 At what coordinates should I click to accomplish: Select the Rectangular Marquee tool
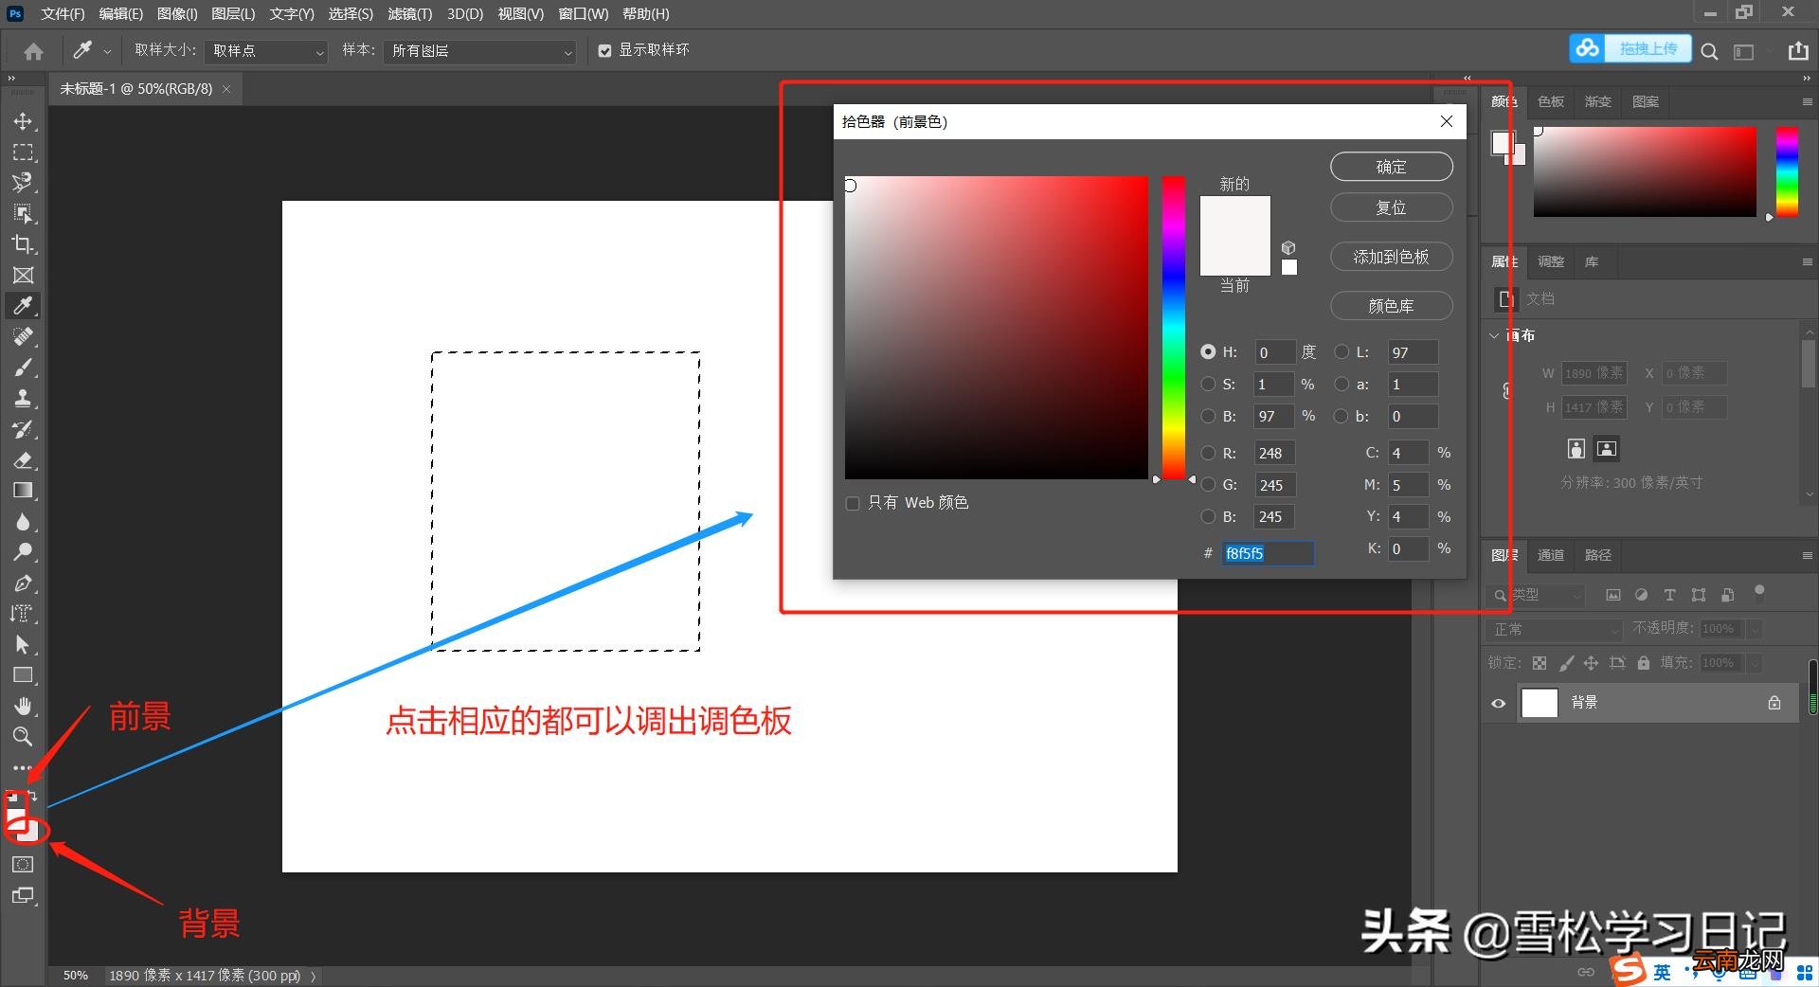[x=23, y=153]
